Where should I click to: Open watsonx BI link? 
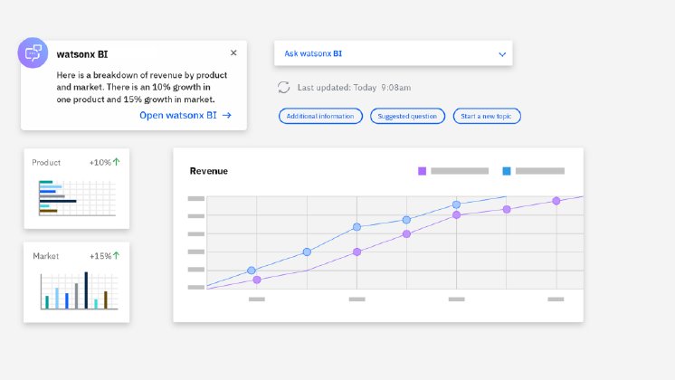tap(185, 115)
